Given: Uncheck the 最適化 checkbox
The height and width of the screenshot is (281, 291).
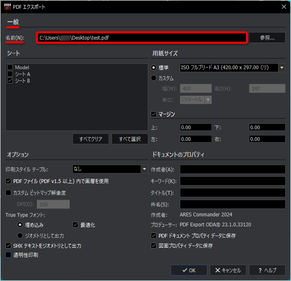Looking at the screenshot, I should [75, 225].
